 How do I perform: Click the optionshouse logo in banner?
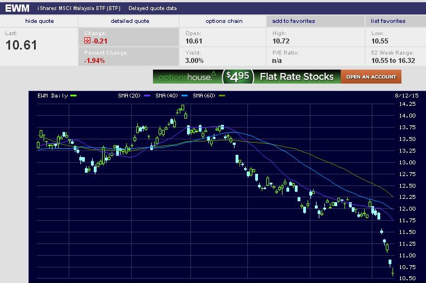[187, 77]
